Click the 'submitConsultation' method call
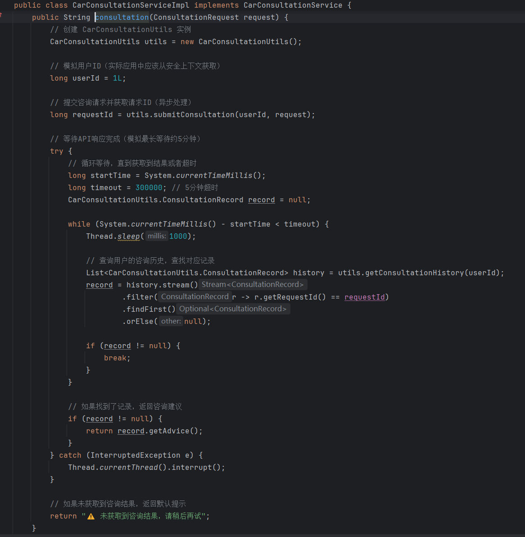525x537 pixels. coord(194,114)
